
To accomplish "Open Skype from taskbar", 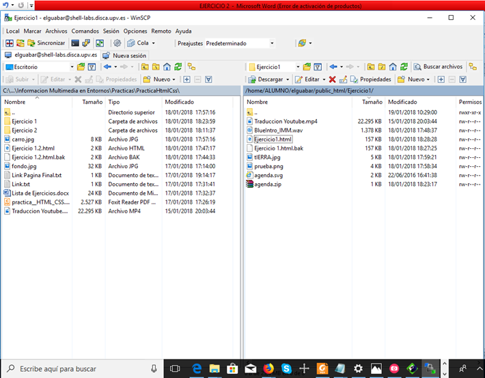I will [x=286, y=368].
